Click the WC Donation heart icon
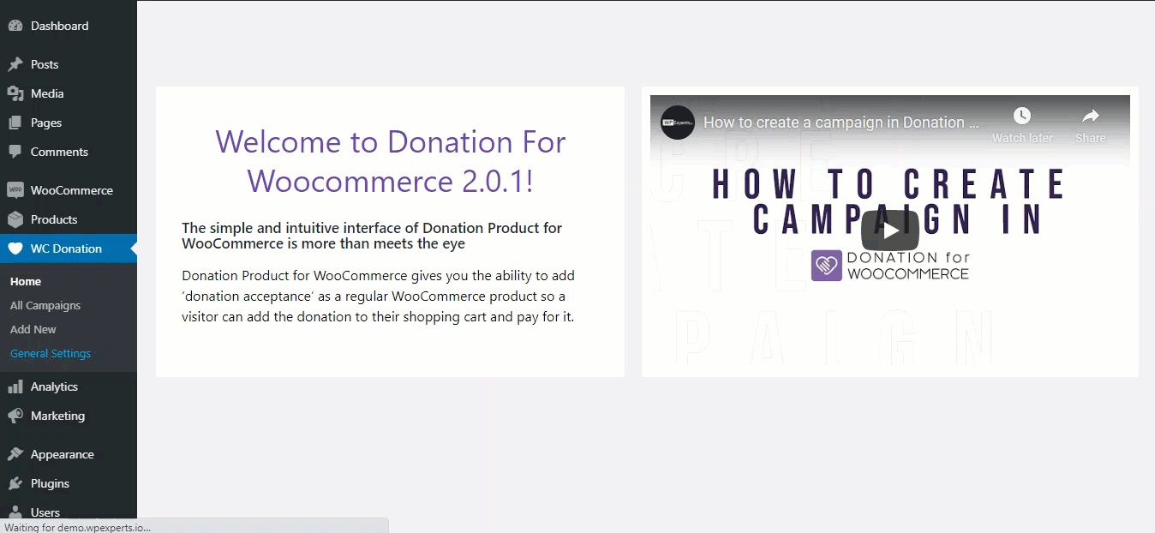The width and height of the screenshot is (1155, 533). point(15,249)
